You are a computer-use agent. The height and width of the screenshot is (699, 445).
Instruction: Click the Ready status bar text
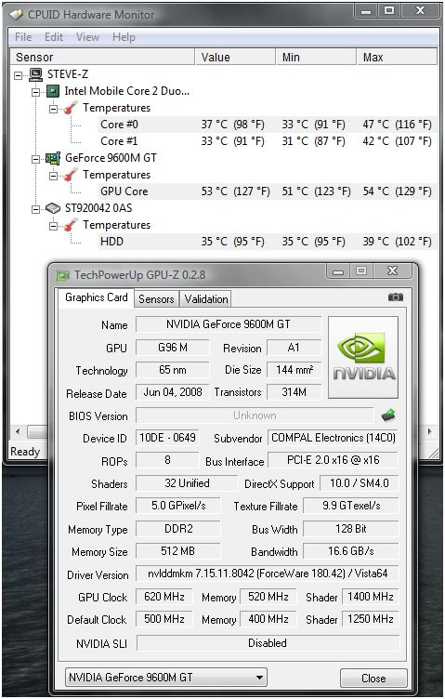(x=25, y=452)
